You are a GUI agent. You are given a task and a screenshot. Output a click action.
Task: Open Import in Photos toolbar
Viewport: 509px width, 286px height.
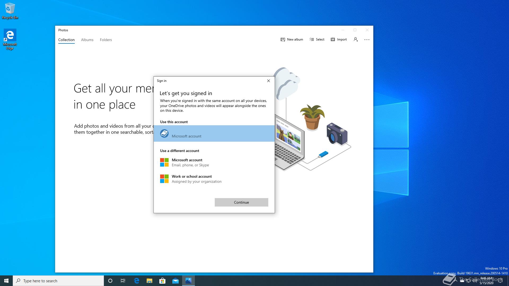click(x=339, y=39)
